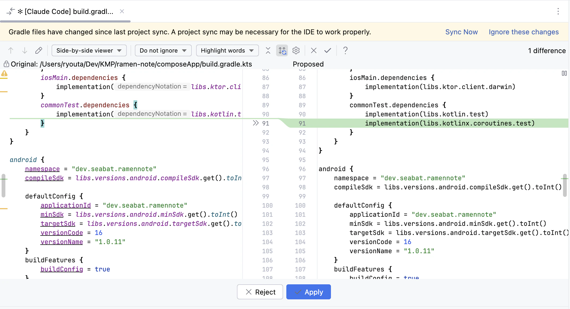Click the warning icon in left gutter

click(4, 73)
